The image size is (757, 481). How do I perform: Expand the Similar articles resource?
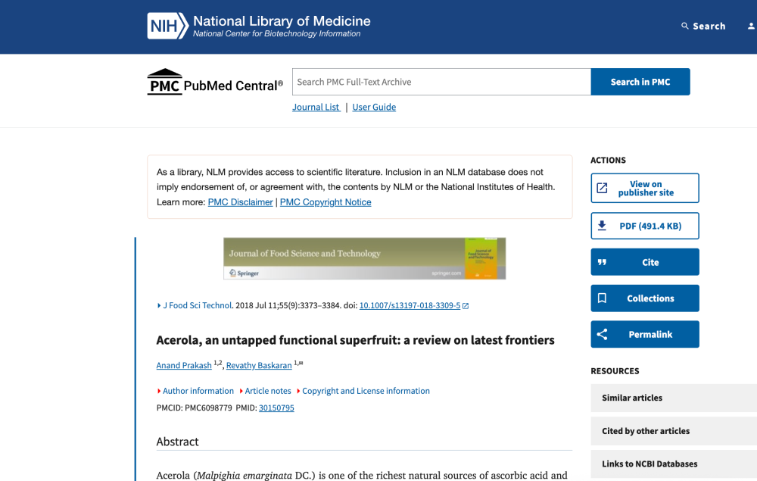tap(674, 398)
